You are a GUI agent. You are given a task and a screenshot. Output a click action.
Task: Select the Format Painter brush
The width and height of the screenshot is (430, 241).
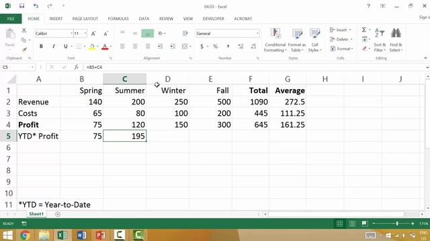click(24, 50)
